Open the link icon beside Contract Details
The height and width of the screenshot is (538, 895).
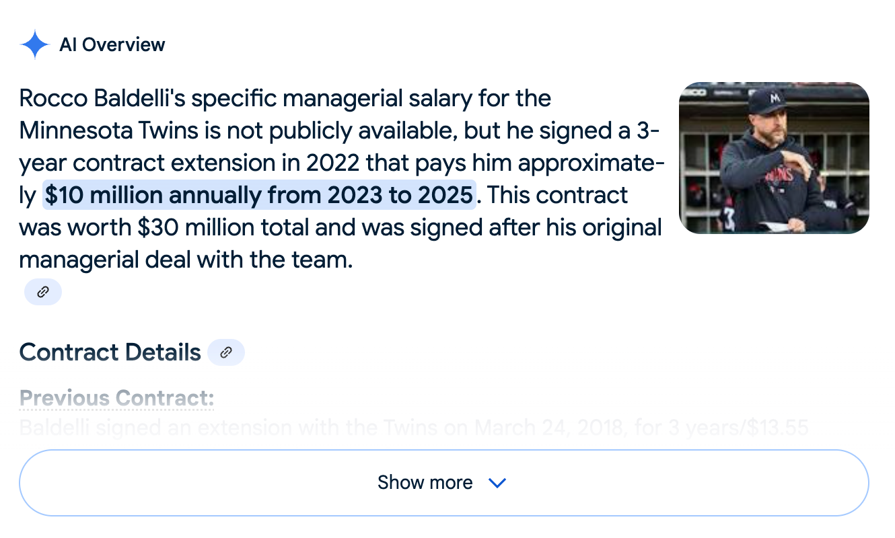(226, 352)
